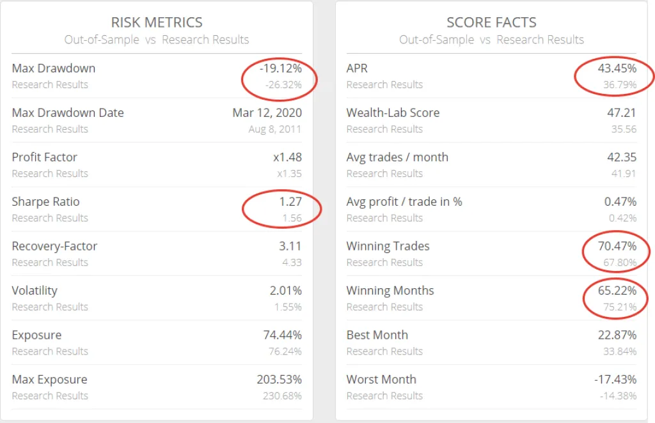Click the Best Month value 22.87%
Viewport: 655px width, 423px height.
pos(615,335)
